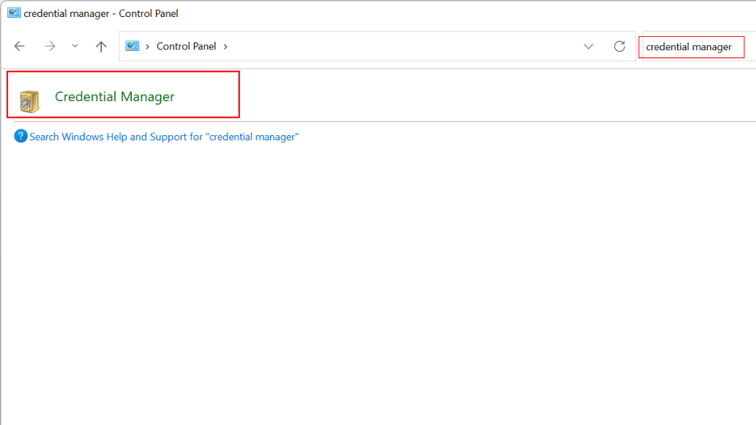Click the blue help question mark icon
This screenshot has height=425, width=756.
click(x=21, y=137)
